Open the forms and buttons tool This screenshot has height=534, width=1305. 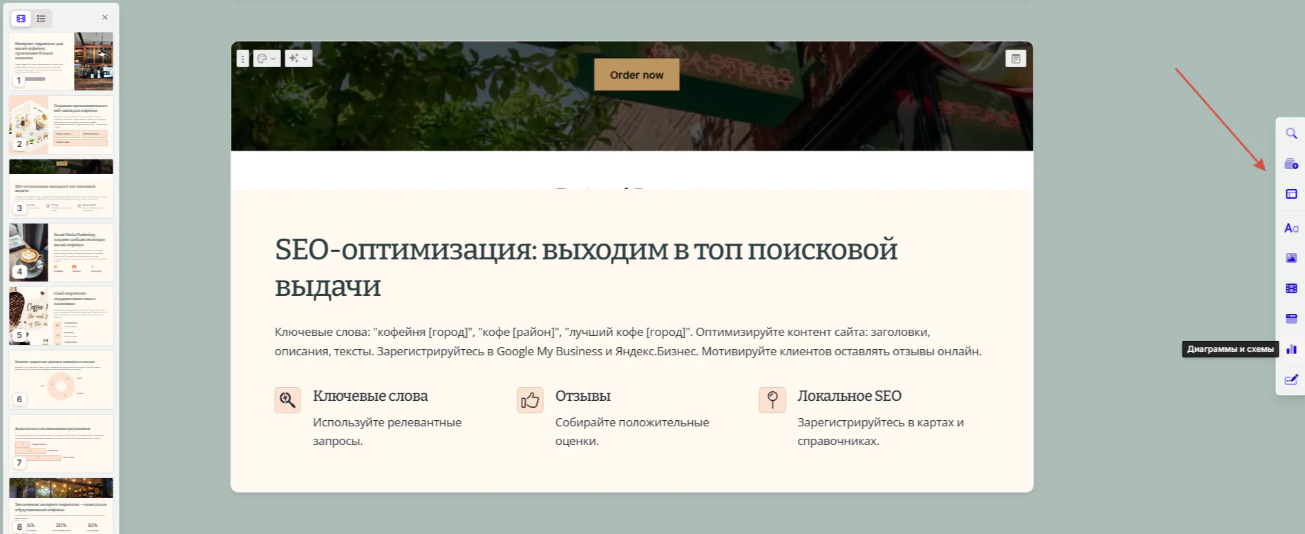click(1290, 379)
